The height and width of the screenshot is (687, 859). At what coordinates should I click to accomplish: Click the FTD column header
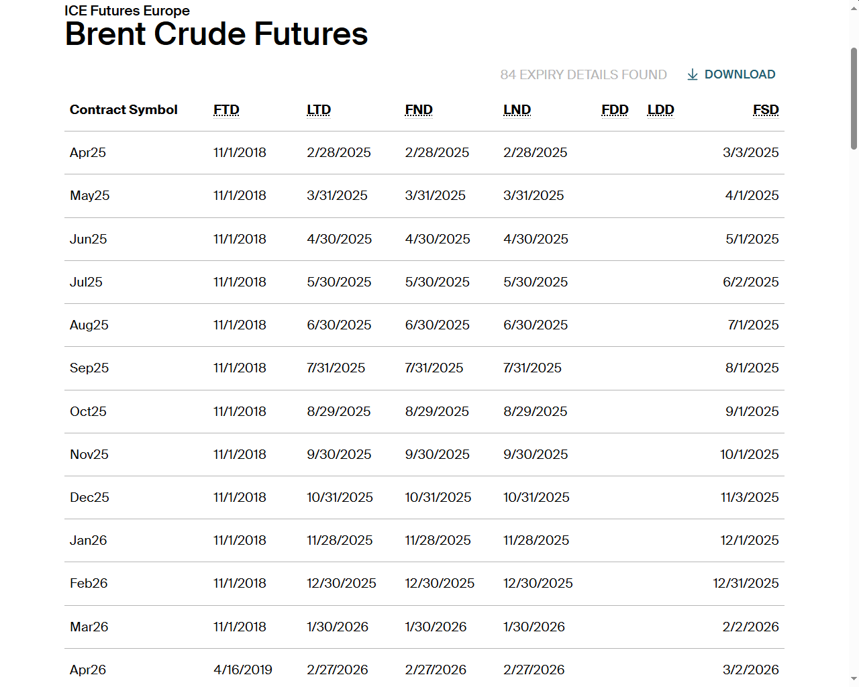(x=226, y=109)
